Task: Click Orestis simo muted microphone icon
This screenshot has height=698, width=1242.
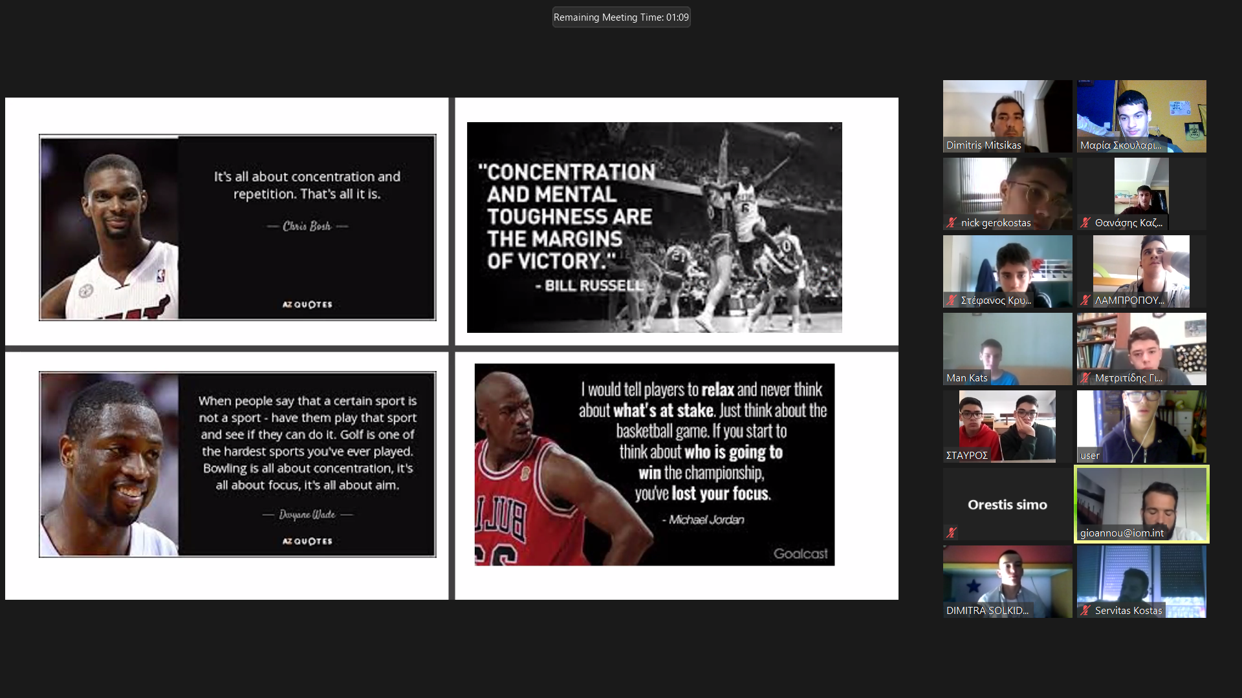Action: coord(952,533)
